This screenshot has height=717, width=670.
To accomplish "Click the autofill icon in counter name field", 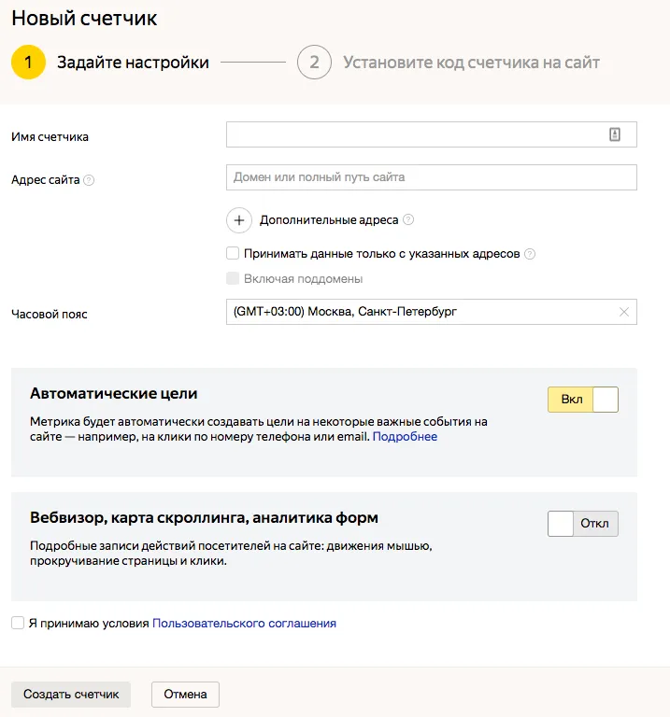I will pyautogui.click(x=615, y=134).
